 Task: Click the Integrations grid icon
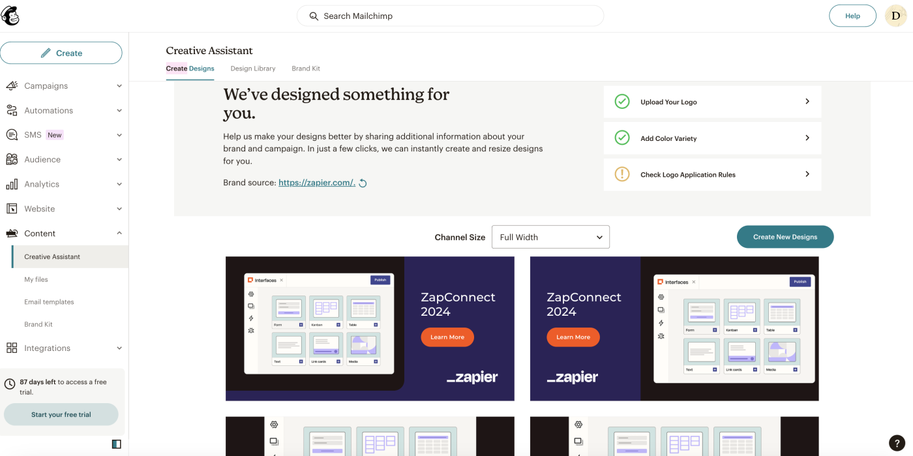[12, 348]
